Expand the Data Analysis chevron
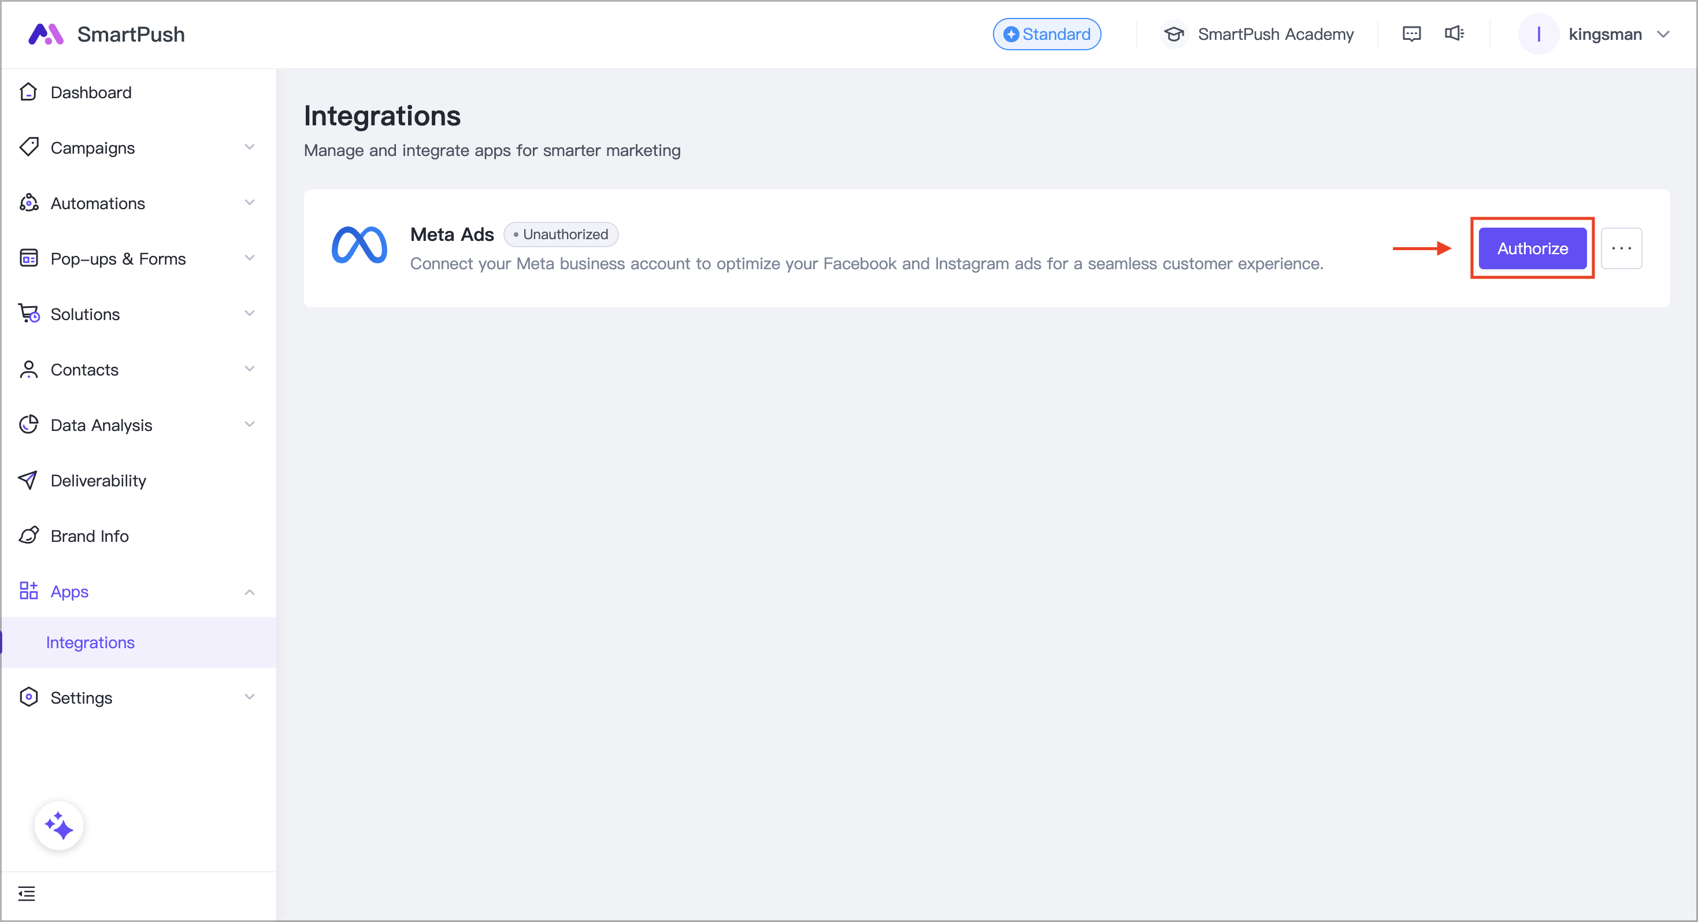 coord(249,424)
